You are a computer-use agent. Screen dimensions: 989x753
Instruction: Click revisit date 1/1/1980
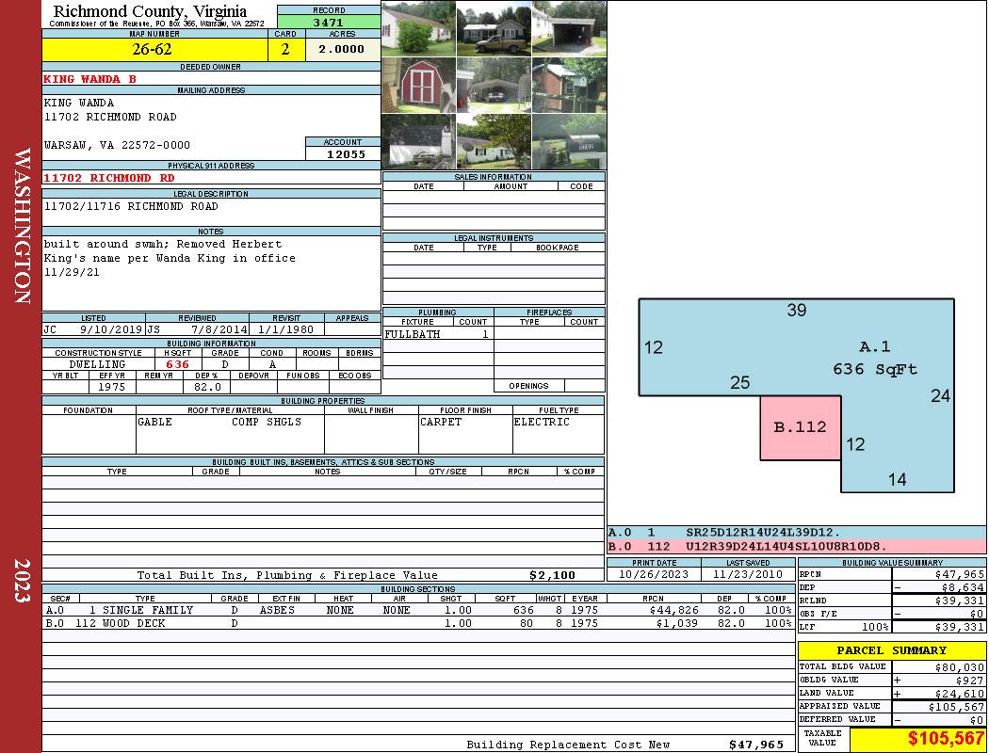[285, 328]
